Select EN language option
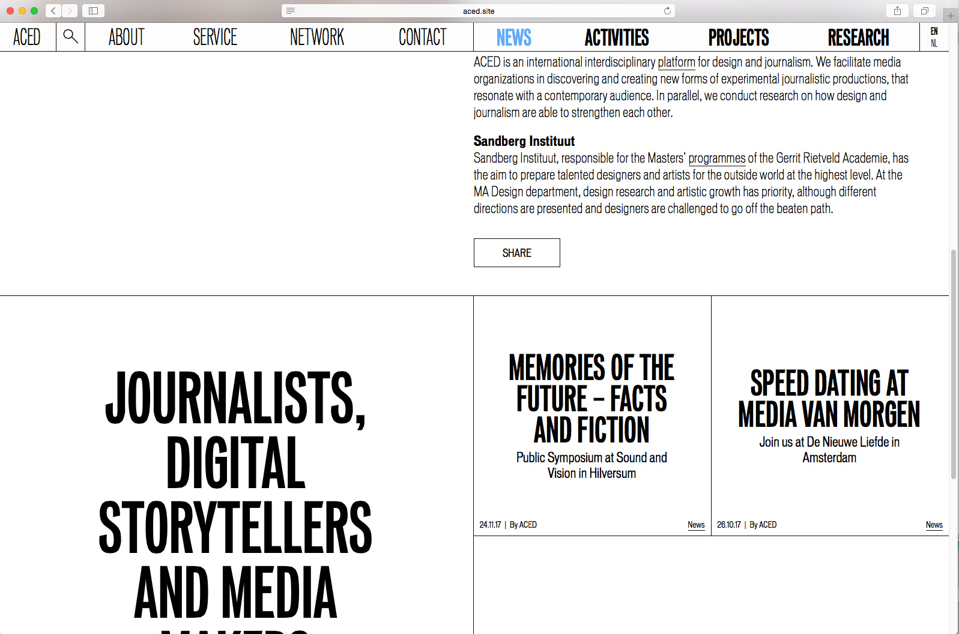959x634 pixels. (x=934, y=31)
